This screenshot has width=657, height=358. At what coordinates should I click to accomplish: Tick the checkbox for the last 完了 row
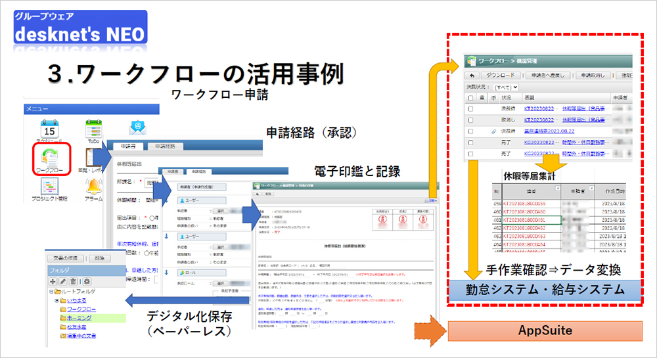470,154
